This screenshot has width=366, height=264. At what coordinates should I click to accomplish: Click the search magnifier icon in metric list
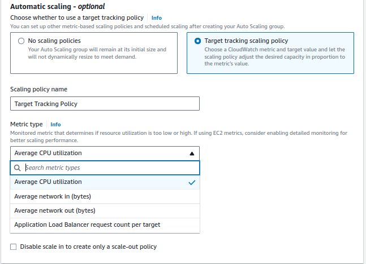click(18, 168)
